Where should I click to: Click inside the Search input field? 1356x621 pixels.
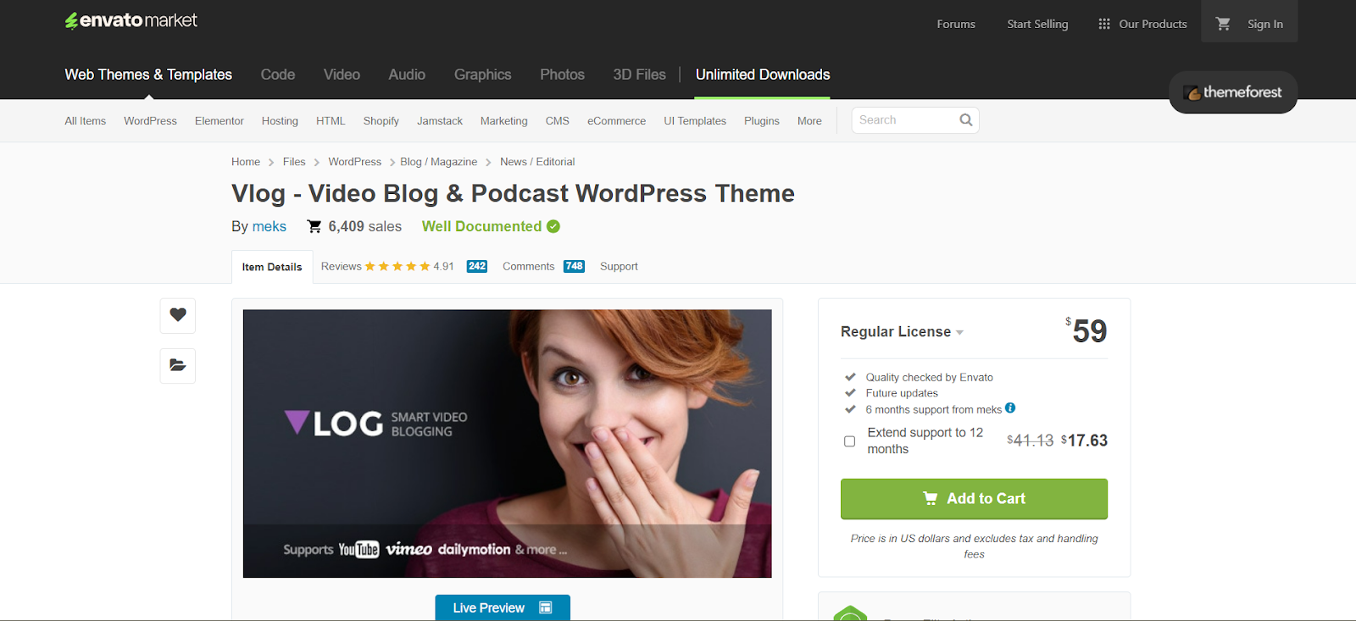[x=903, y=120]
